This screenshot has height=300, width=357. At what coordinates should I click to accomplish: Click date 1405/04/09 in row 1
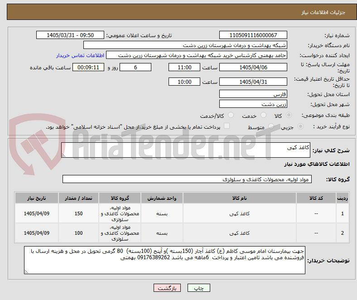(x=37, y=213)
